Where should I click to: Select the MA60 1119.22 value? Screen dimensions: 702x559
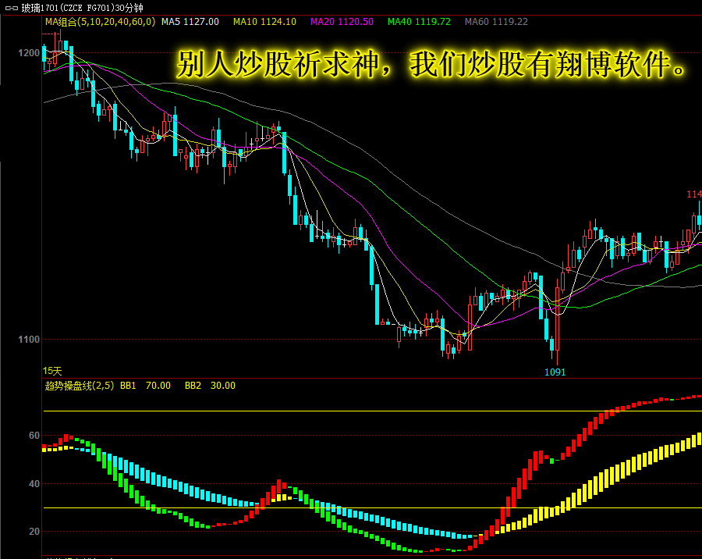496,22
